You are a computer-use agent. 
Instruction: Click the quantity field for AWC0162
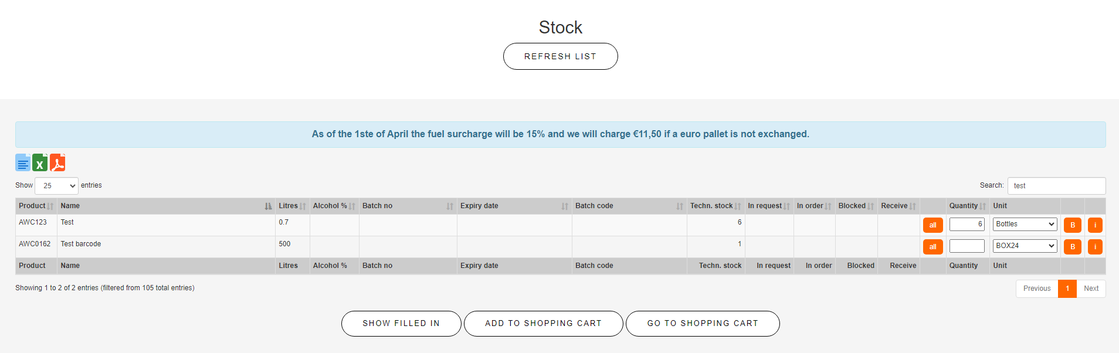[x=967, y=246]
